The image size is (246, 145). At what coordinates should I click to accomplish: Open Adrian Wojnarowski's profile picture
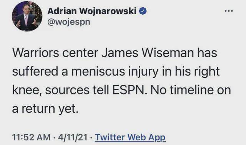point(27,16)
